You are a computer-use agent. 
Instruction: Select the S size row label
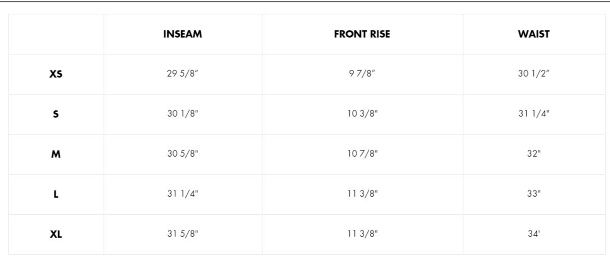pyautogui.click(x=56, y=114)
